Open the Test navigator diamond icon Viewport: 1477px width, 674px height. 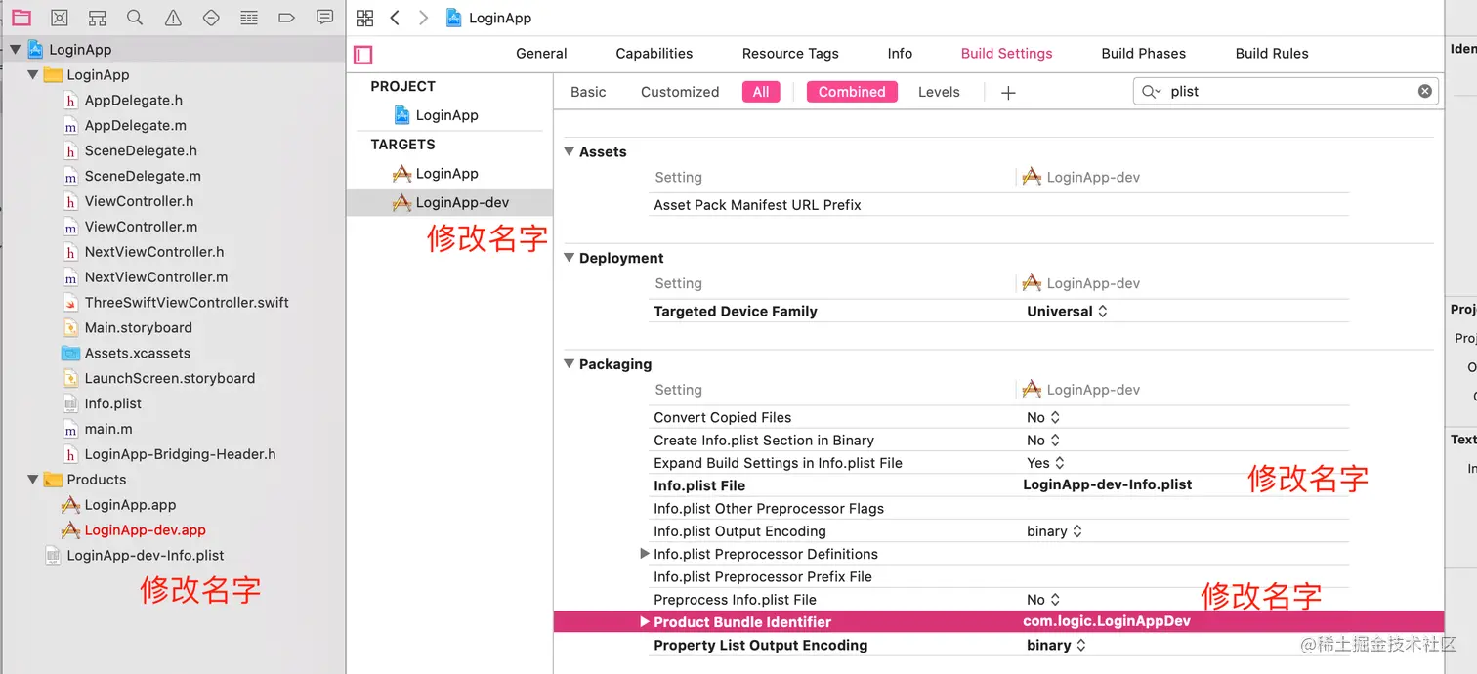pos(211,18)
